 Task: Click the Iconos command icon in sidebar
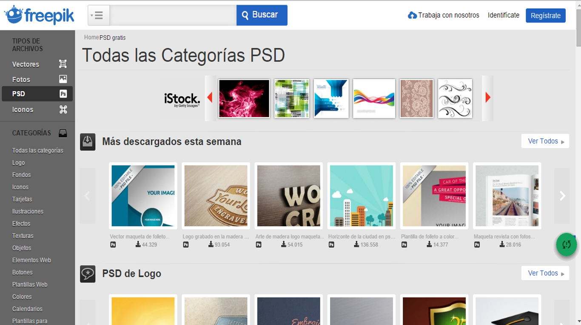click(x=63, y=109)
